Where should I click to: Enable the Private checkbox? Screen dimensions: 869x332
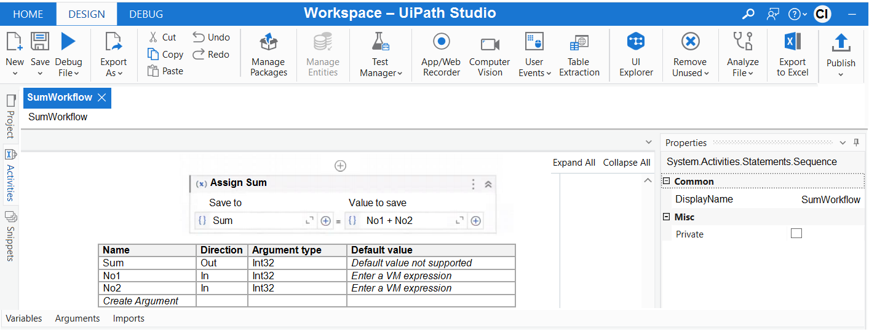click(x=796, y=233)
